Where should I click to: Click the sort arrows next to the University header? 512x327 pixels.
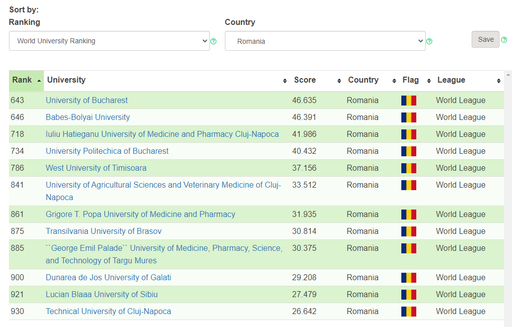point(284,80)
